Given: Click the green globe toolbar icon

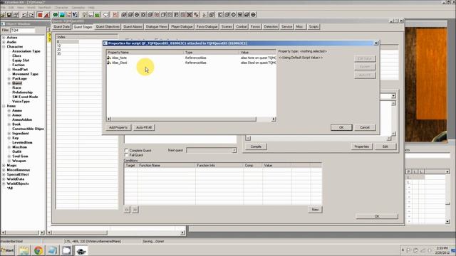Looking at the screenshot, I should point(56,14).
